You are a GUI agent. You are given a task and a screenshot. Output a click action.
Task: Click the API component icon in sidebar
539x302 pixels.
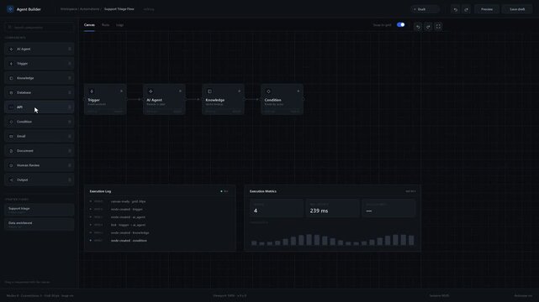[11, 107]
